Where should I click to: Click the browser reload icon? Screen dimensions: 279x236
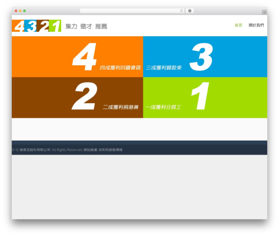pos(181,11)
